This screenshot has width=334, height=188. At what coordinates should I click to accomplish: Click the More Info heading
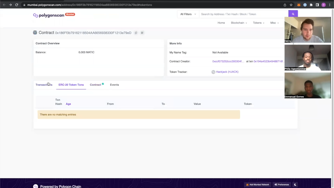point(176,44)
